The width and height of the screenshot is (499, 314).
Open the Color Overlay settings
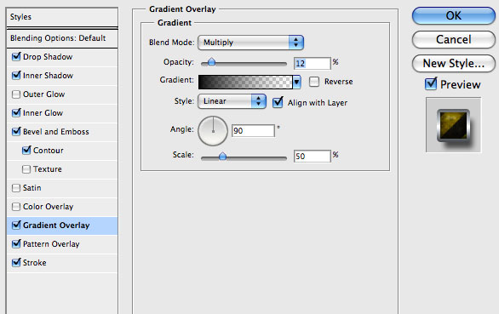[48, 207]
